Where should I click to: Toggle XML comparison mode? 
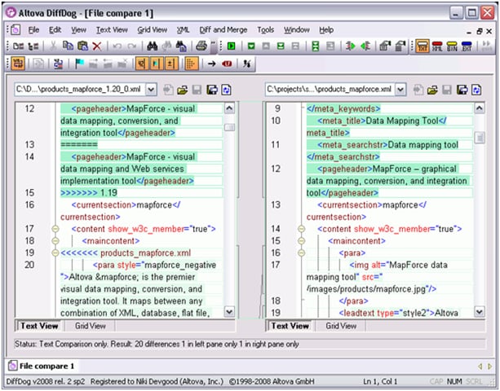click(437, 46)
